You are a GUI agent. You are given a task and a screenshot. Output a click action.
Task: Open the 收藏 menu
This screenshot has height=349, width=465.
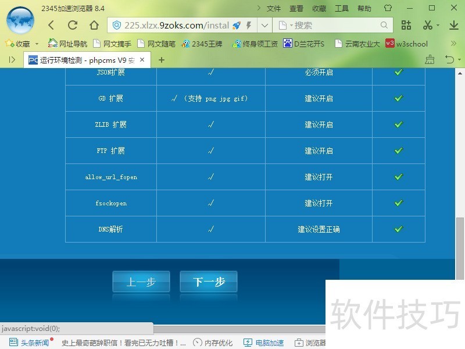coord(319,8)
